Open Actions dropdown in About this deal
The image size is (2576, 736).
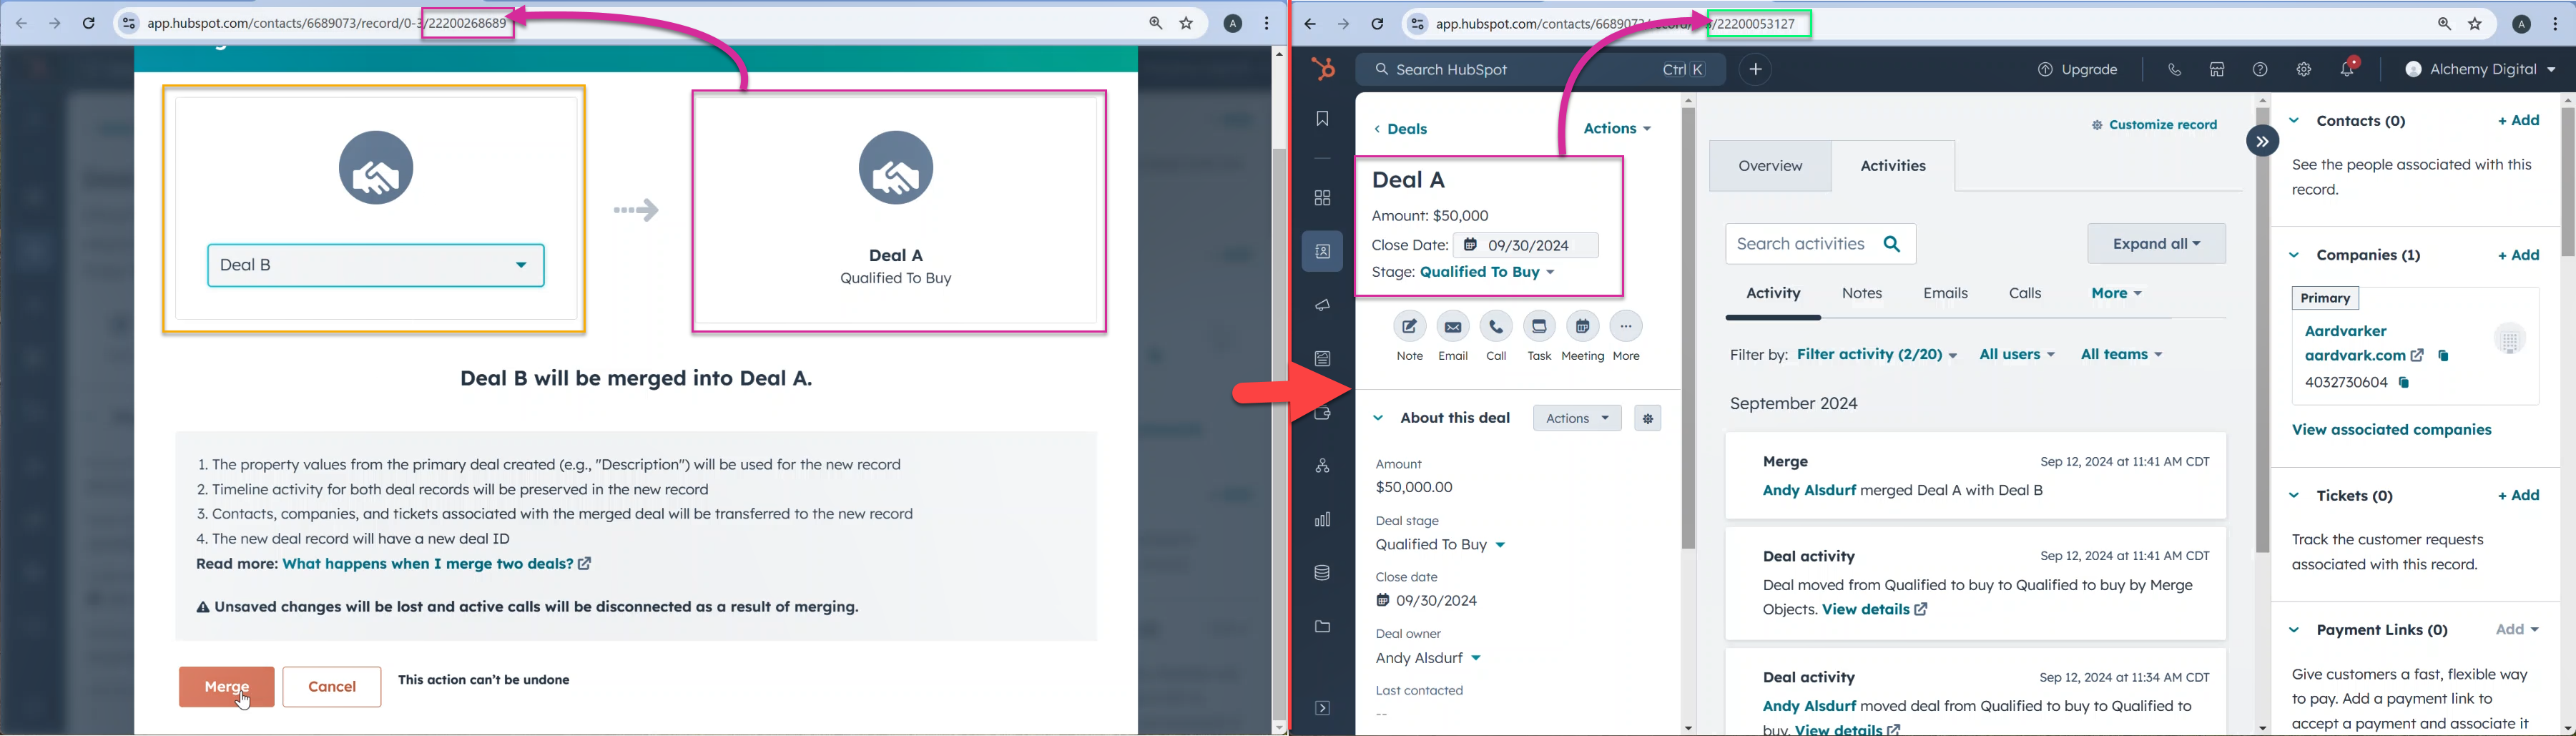coord(1577,419)
